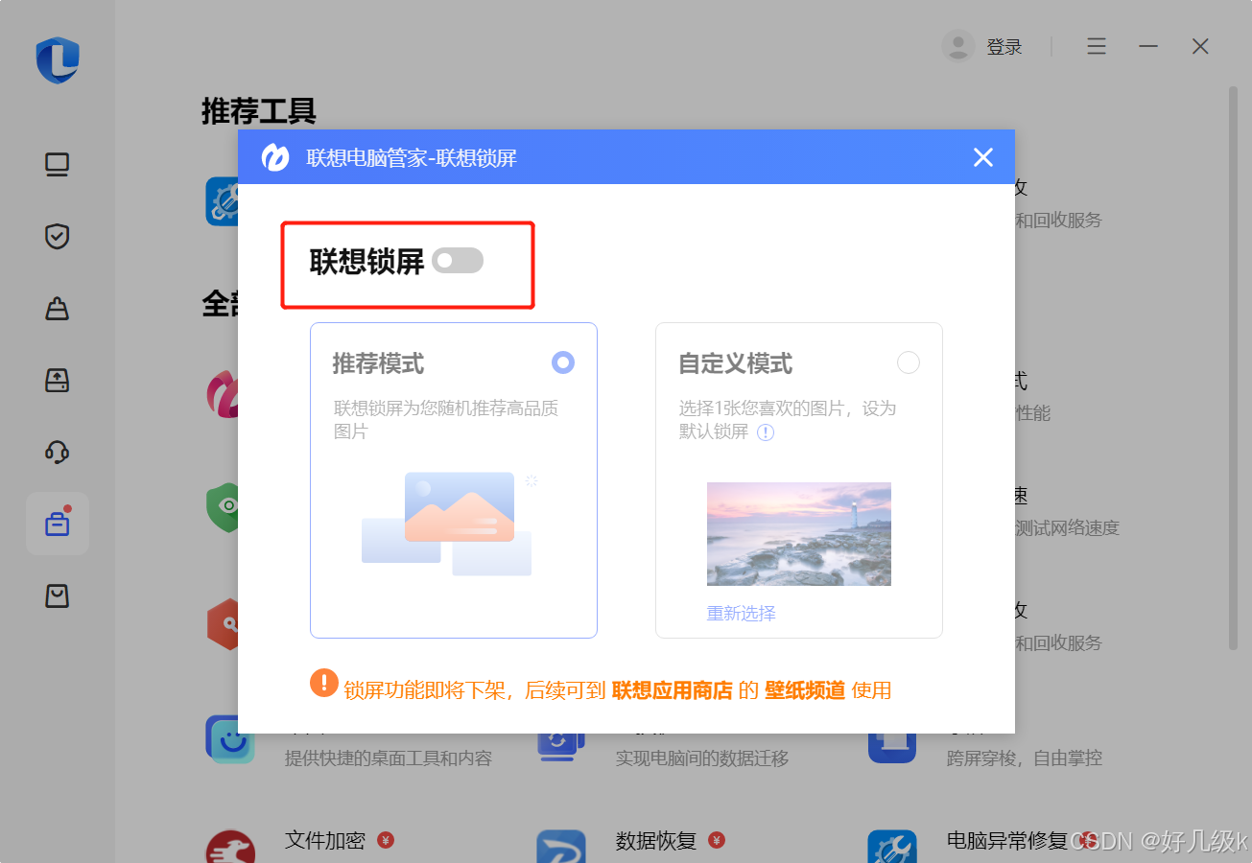Screen dimensions: 1252x863
Task: Click the 实现电脑间的数据迁移 description
Action: [701, 758]
